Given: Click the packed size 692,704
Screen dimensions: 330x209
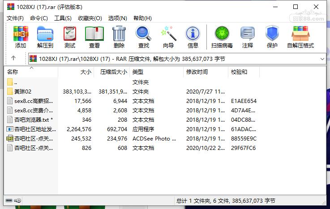Looking at the screenshot, I should [117, 129].
